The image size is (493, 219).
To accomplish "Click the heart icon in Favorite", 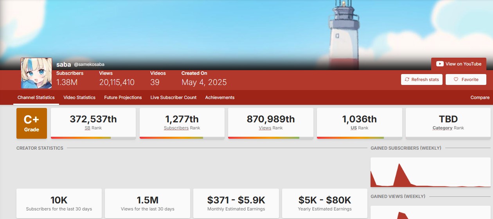I will coord(456,79).
